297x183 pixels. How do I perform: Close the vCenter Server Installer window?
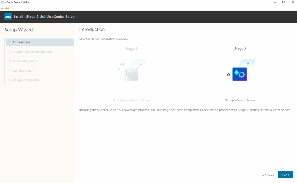click(x=292, y=2)
